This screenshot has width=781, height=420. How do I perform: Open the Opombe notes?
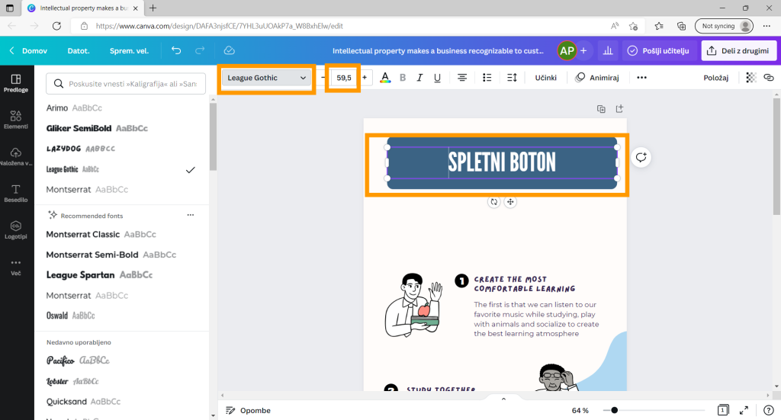click(x=248, y=411)
